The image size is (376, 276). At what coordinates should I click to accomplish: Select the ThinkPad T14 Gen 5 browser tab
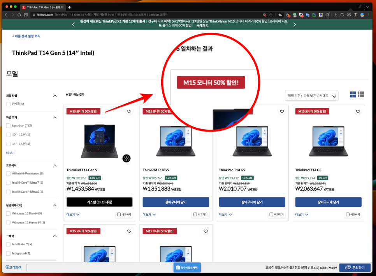42,7
